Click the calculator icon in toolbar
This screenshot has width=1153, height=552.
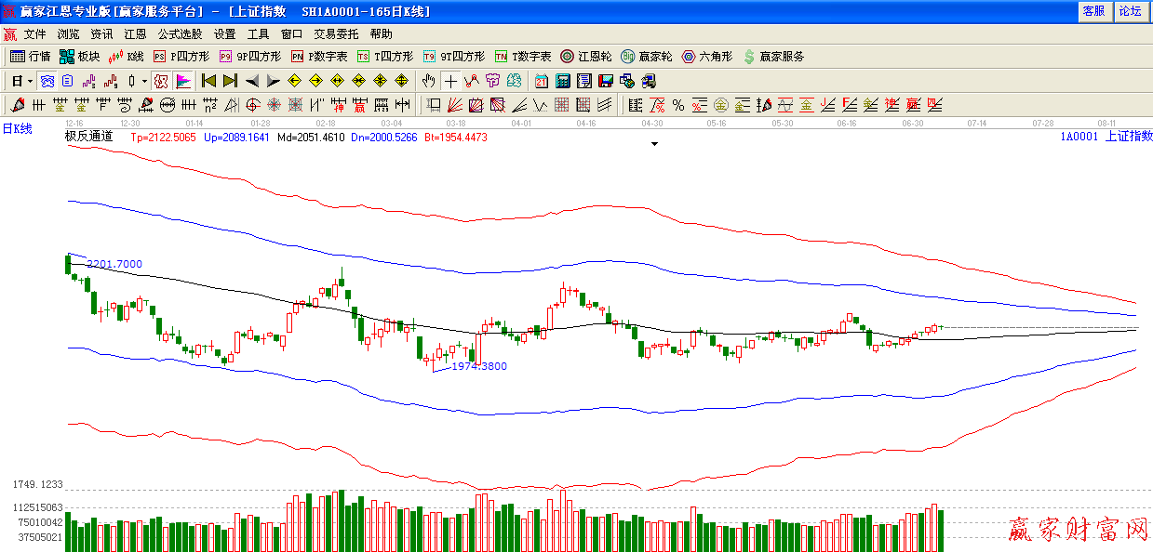[562, 81]
